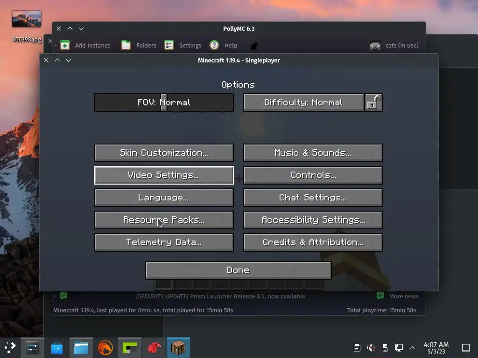Open Help in PollyMC toolbar
Screen dimensions: 478x358
[x=224, y=45]
